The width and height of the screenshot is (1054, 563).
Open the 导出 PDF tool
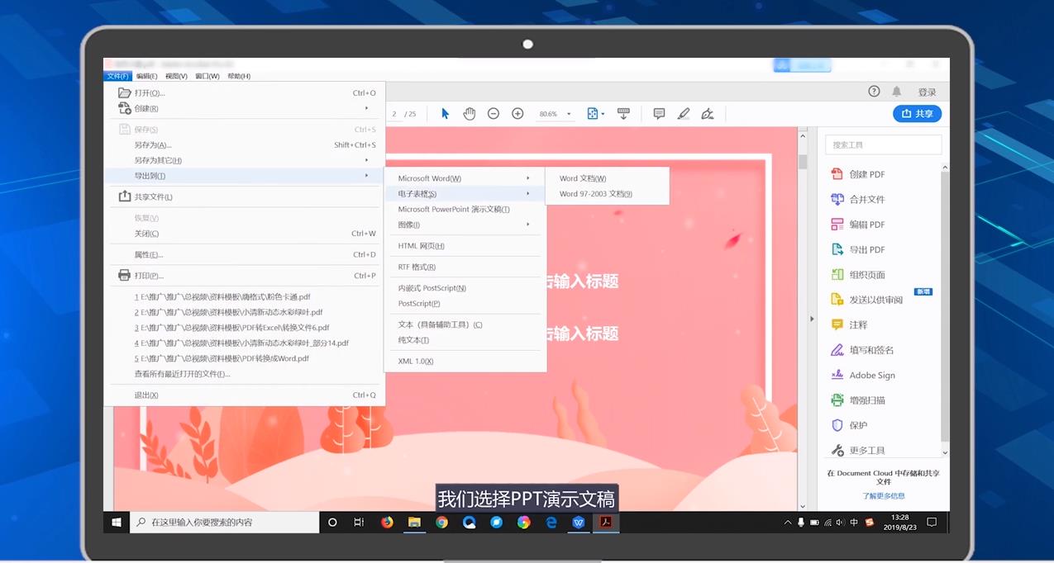[857, 249]
